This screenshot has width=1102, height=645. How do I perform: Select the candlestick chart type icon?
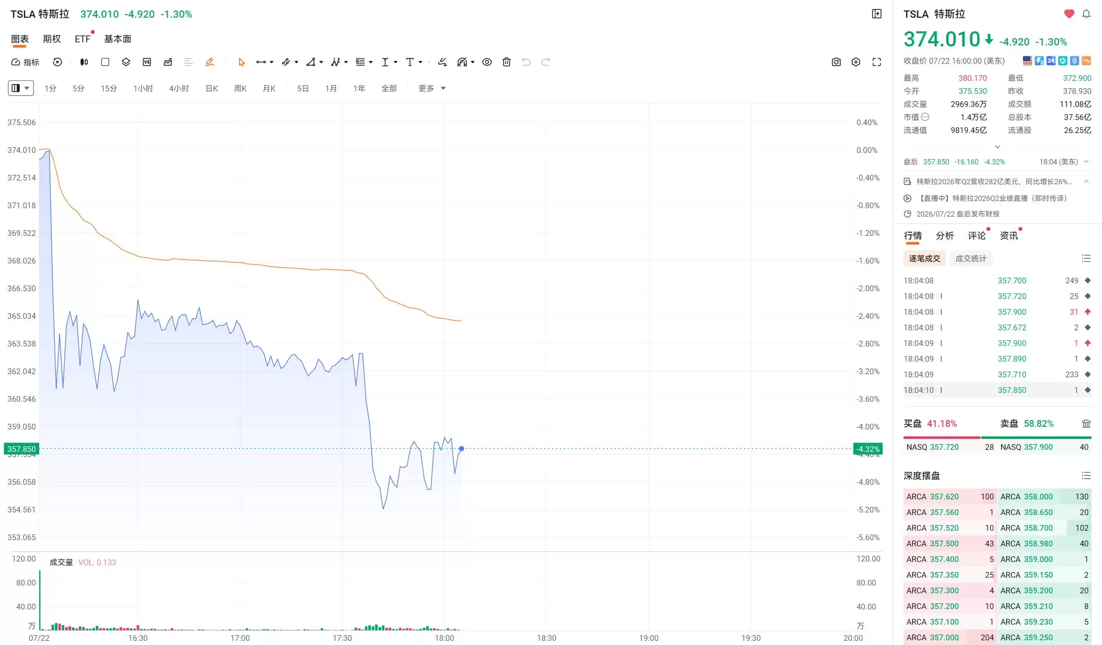click(84, 62)
